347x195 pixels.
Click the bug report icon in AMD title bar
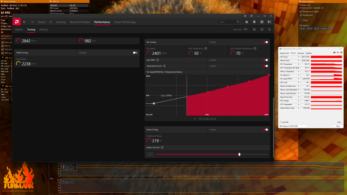245,16
